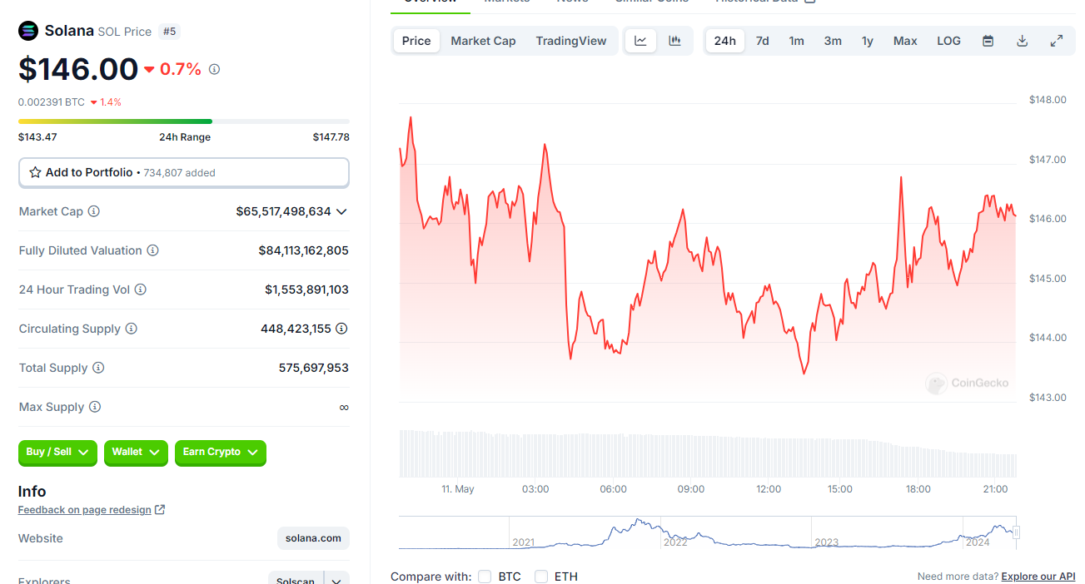Click the volume bars below price chart

click(x=708, y=453)
